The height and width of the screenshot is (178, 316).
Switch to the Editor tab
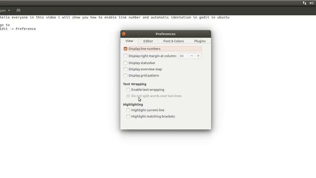(x=148, y=41)
